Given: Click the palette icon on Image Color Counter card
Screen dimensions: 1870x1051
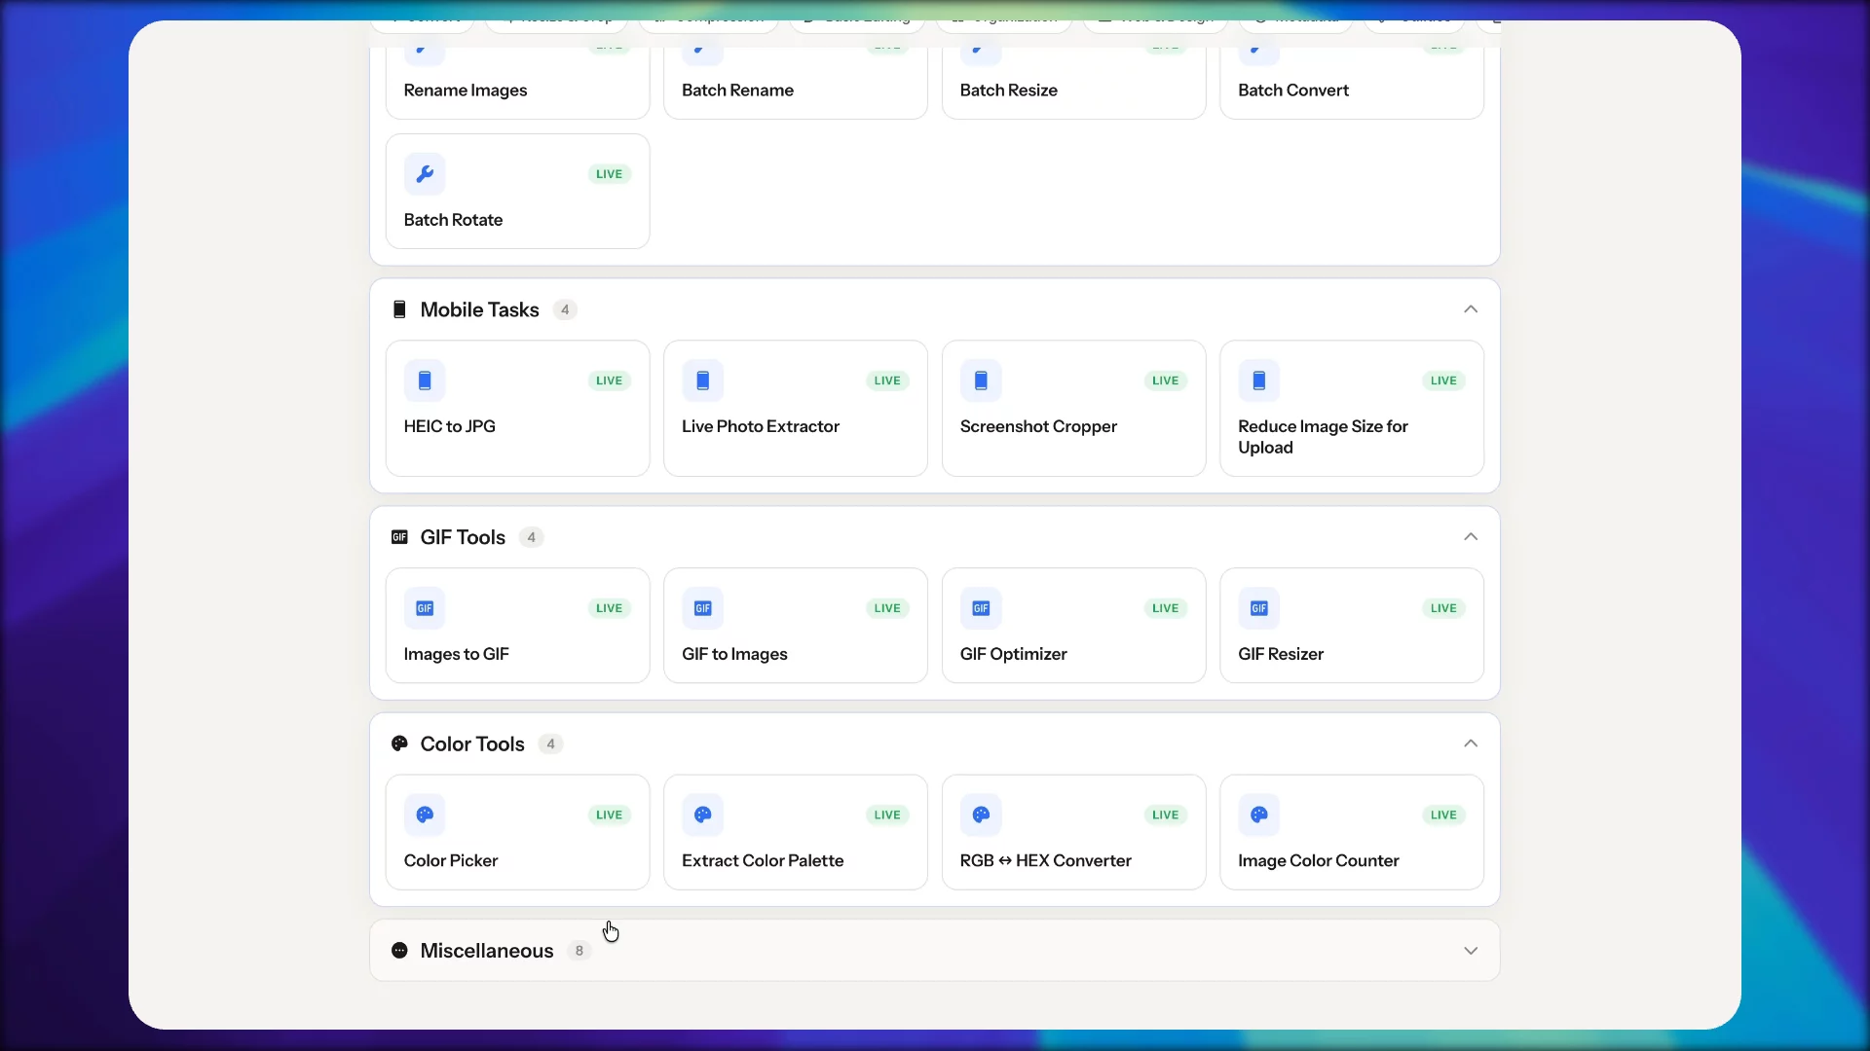Looking at the screenshot, I should (1259, 815).
